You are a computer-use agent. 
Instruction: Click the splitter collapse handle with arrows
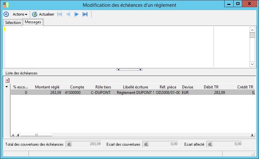click(129, 70)
